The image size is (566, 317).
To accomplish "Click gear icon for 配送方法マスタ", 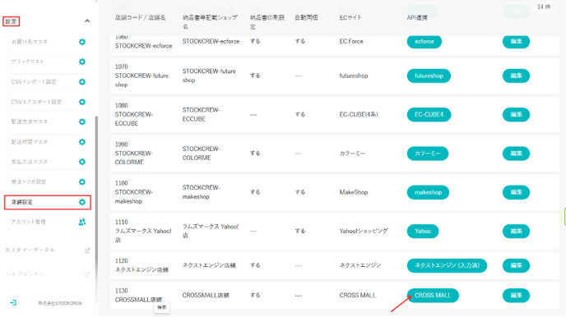I will click(x=82, y=122).
